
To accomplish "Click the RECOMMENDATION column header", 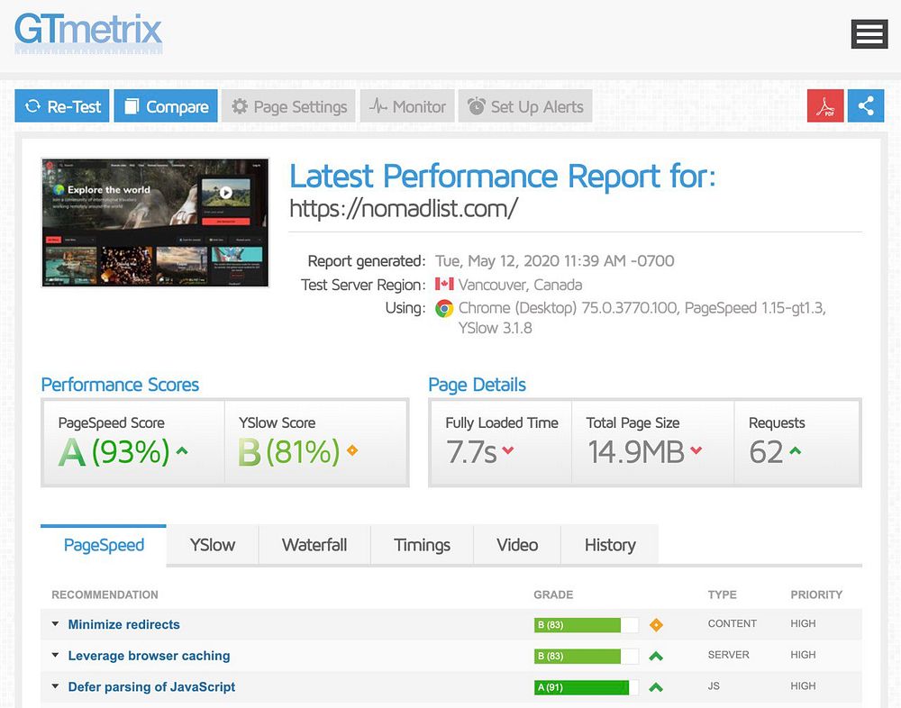I will tap(105, 595).
